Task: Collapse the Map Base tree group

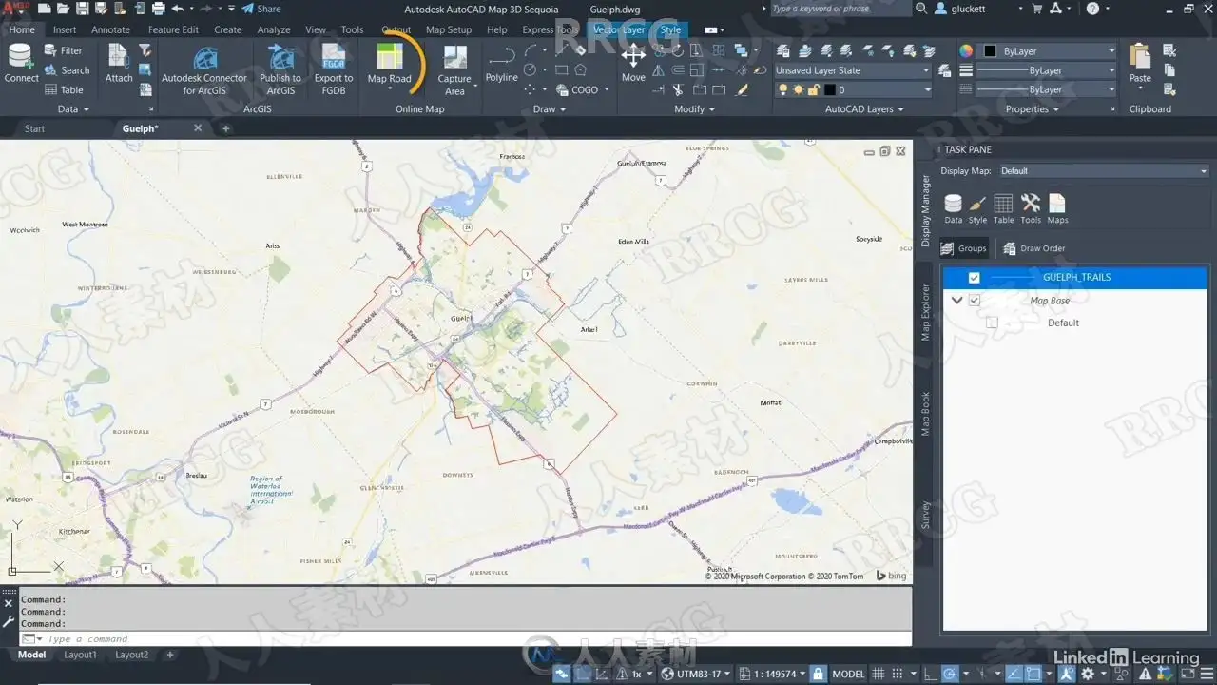Action: 956,301
